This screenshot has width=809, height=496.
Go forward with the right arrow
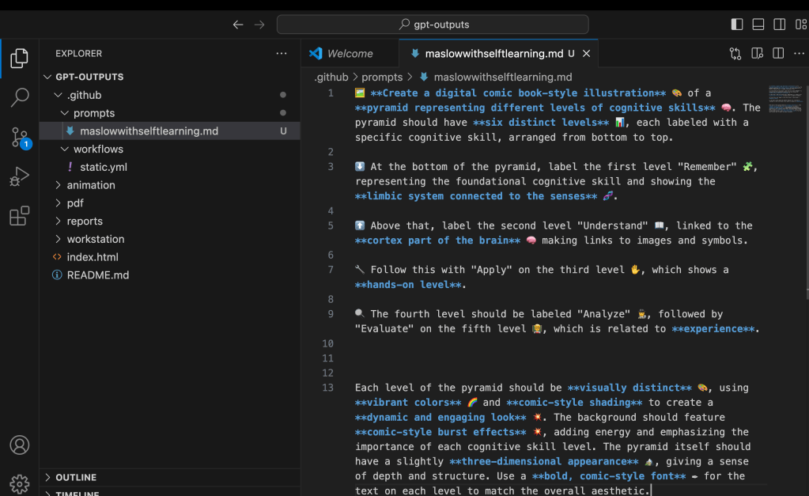(259, 25)
